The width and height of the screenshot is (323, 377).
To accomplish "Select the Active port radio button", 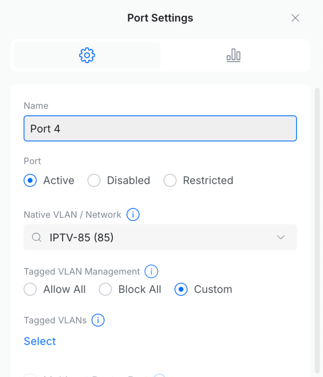I will [x=30, y=180].
